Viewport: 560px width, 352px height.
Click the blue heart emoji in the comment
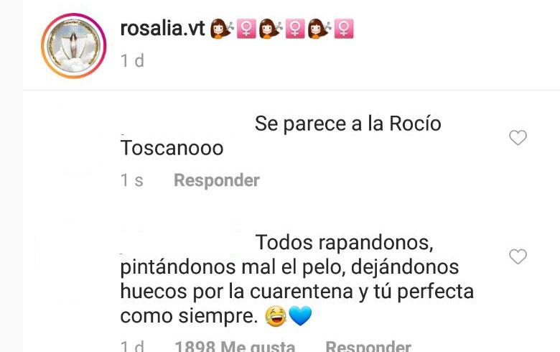[x=300, y=316]
